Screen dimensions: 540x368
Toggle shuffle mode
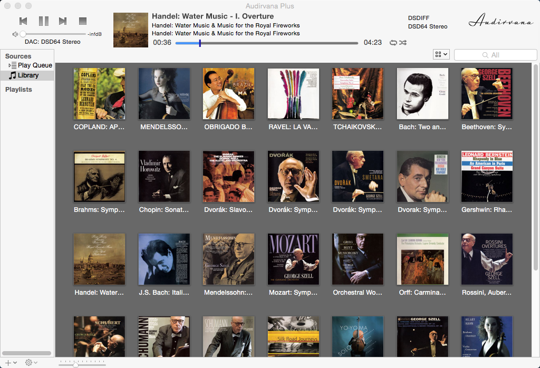403,43
